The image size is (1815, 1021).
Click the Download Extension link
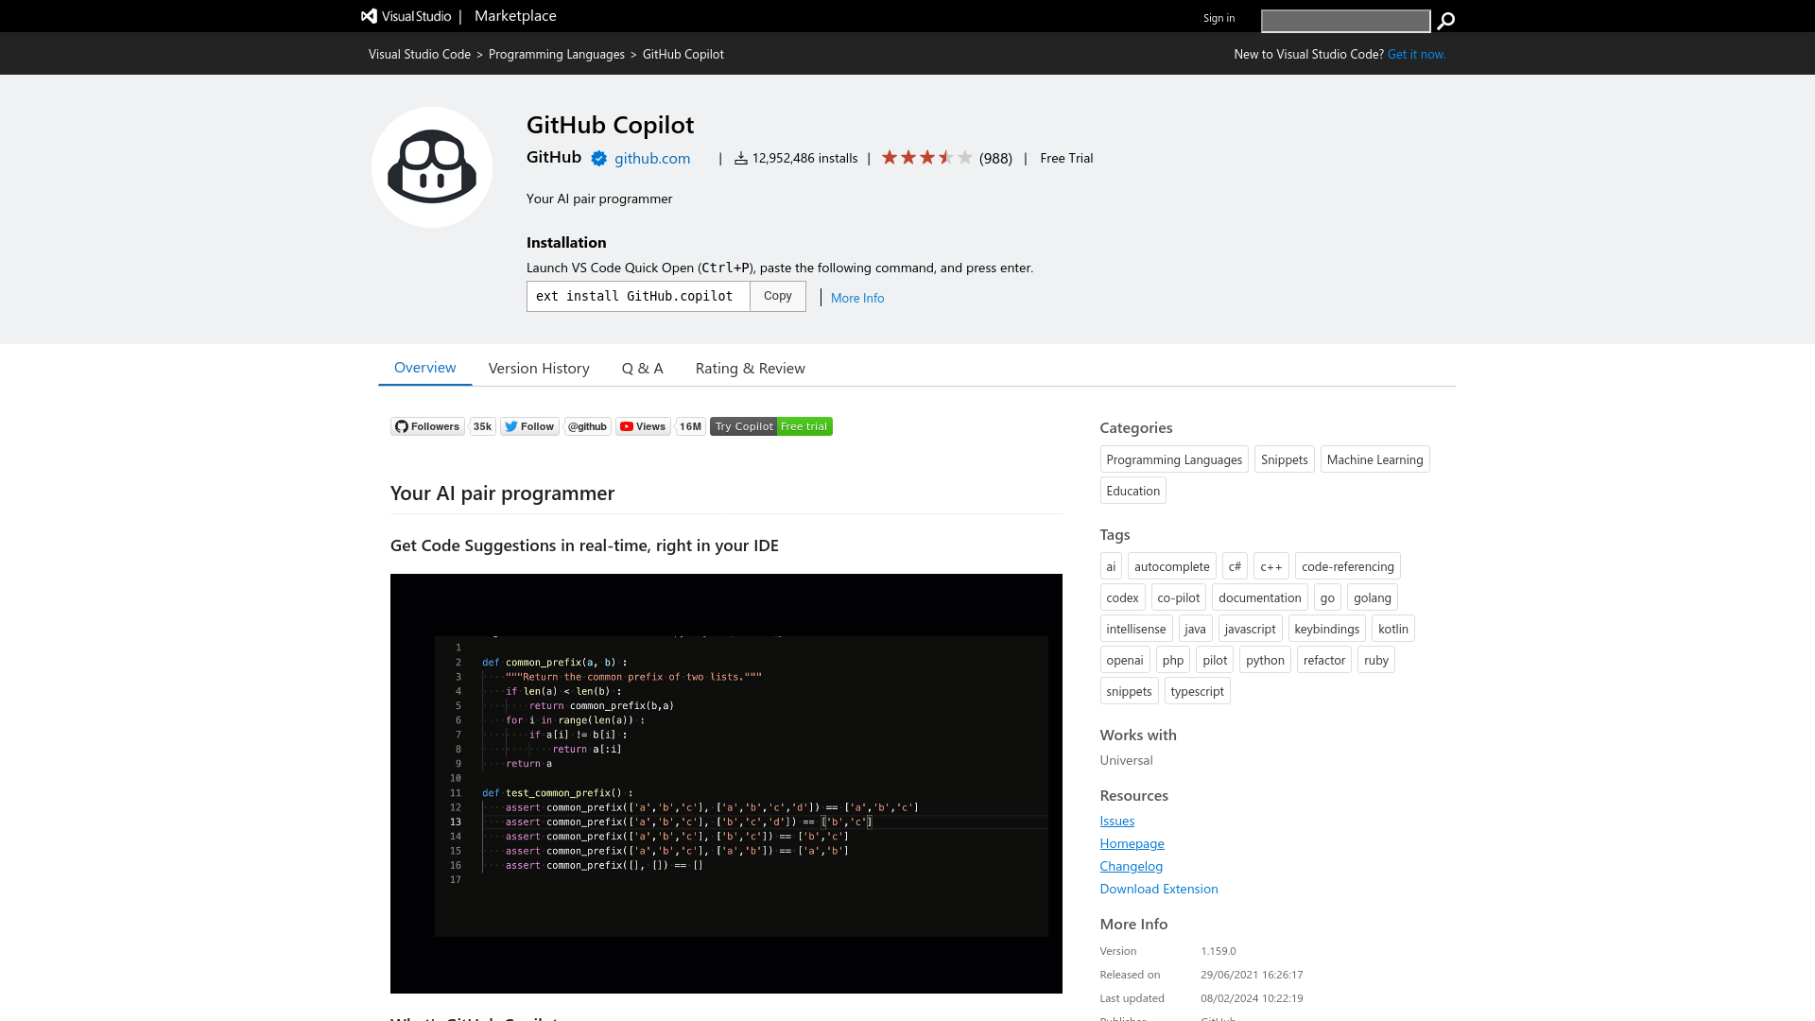coord(1158,889)
